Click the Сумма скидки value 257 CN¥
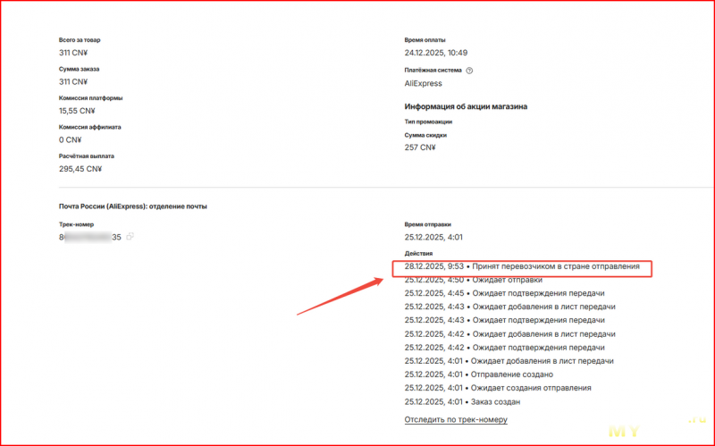 (420, 147)
